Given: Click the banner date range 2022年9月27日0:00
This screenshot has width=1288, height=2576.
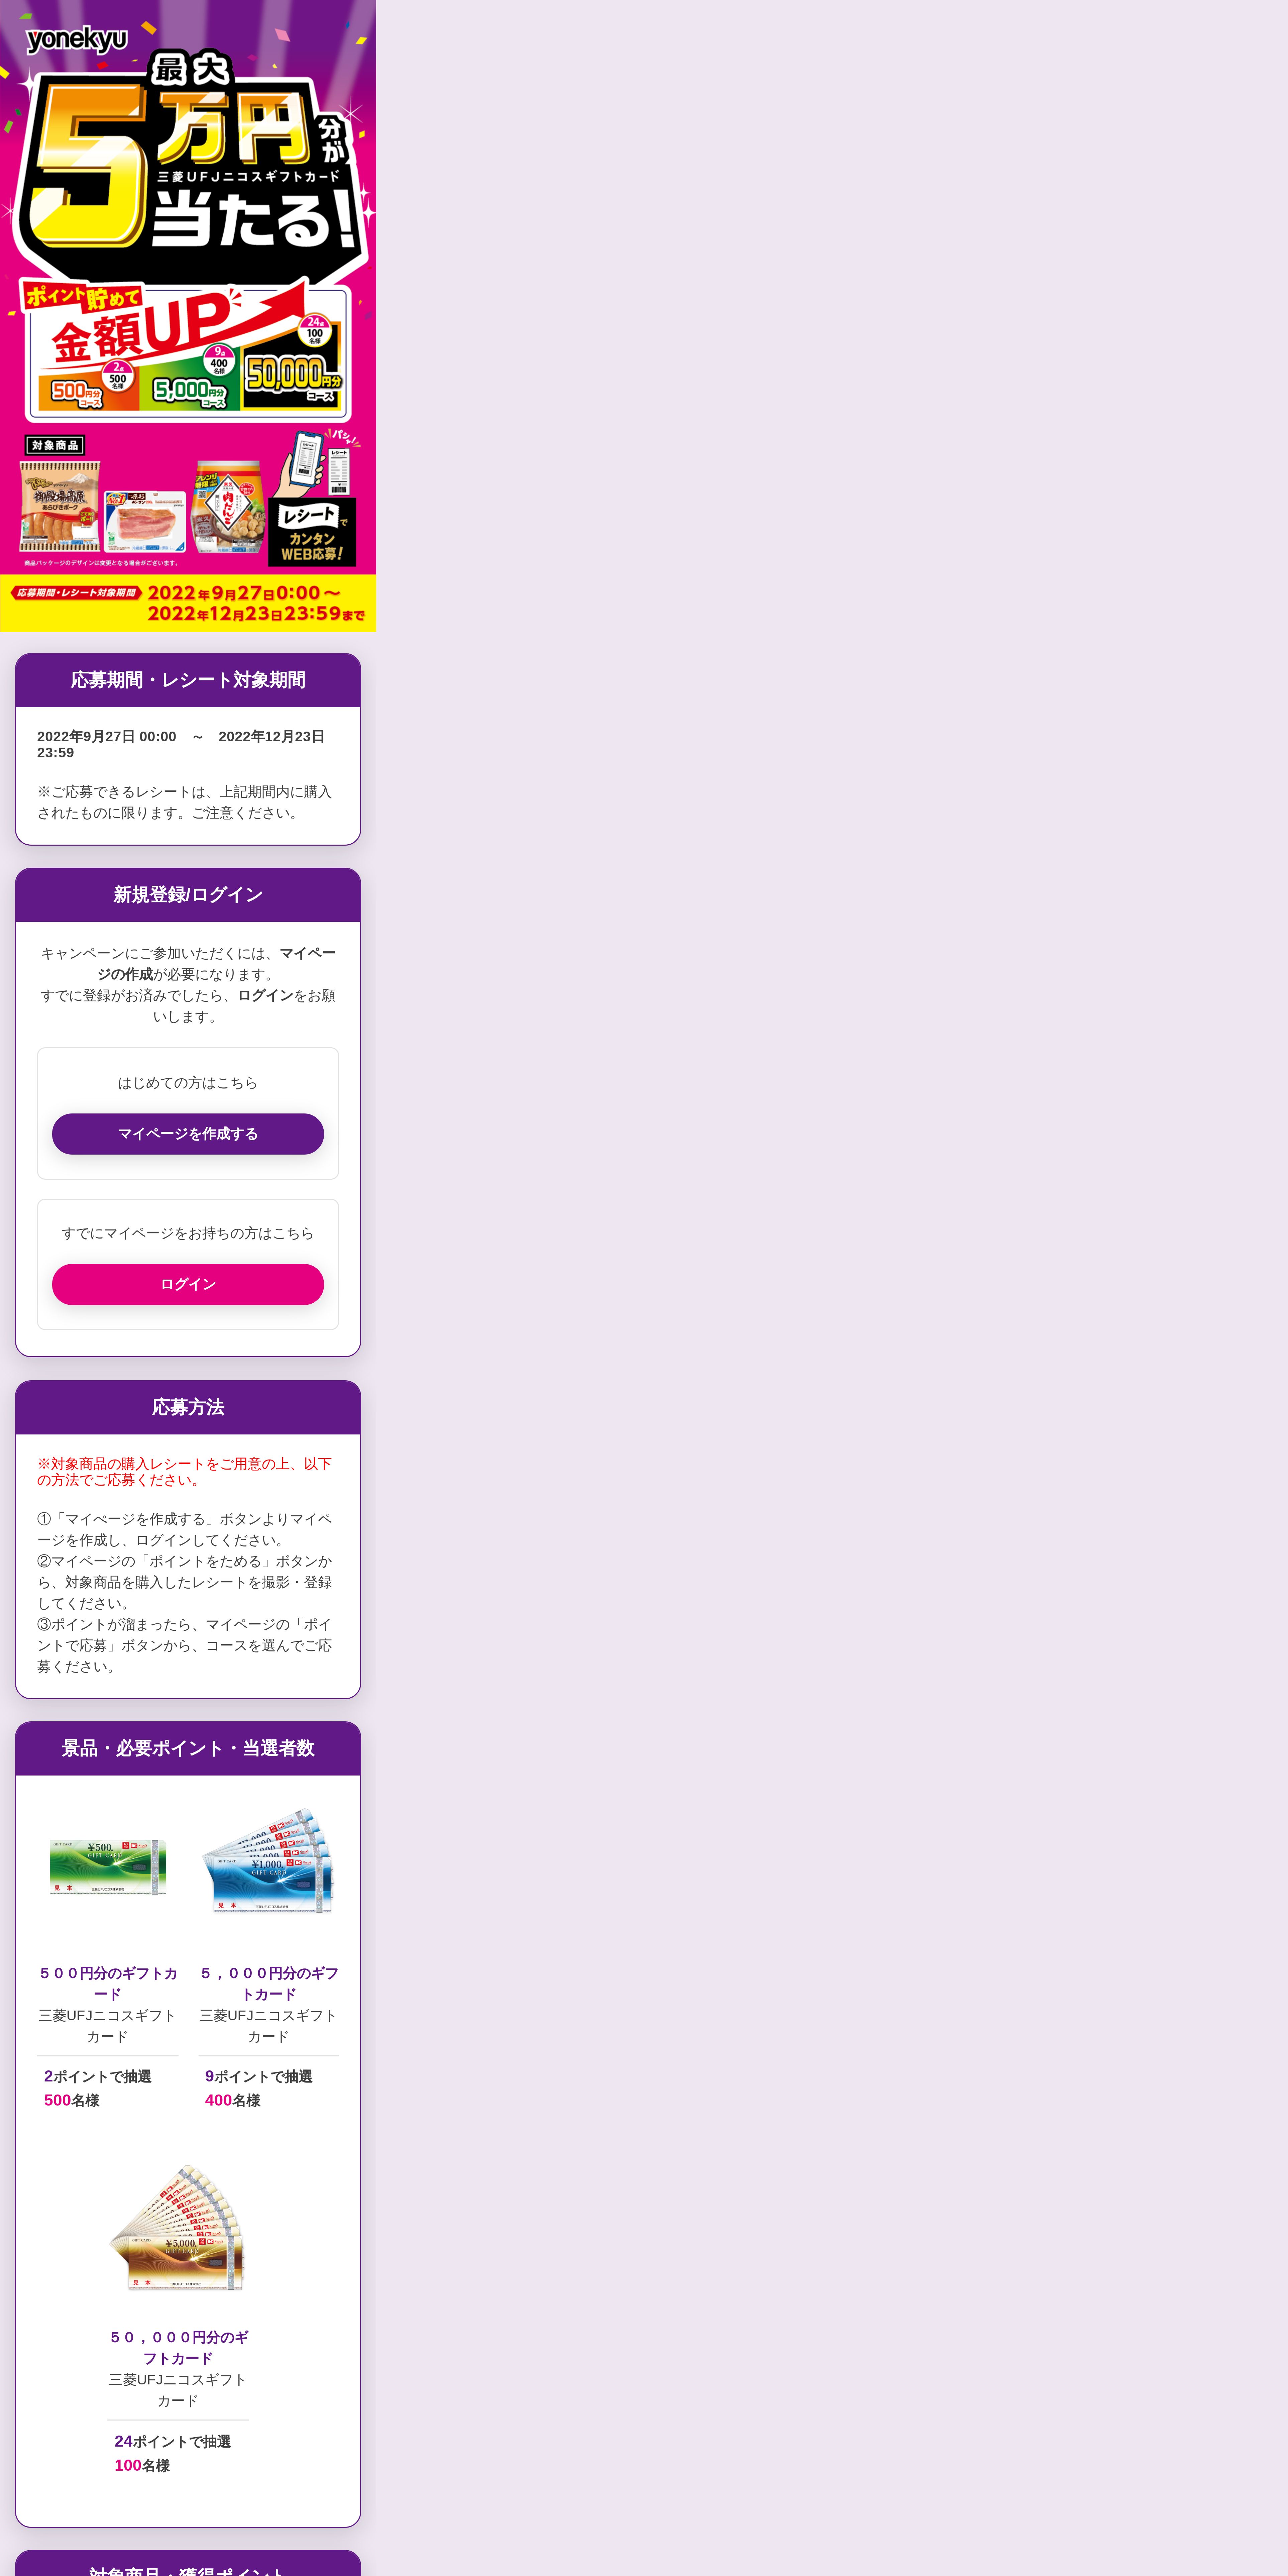Looking at the screenshot, I should [244, 593].
